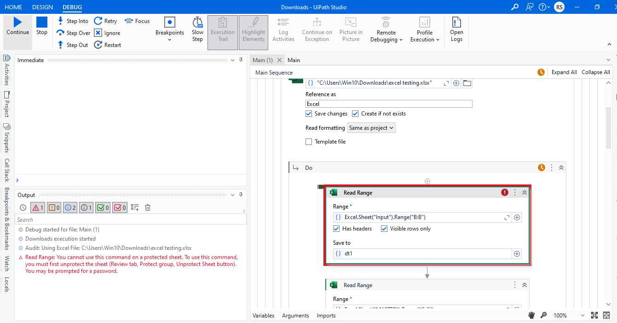Collapse the first Read Range activity
Screen dimensions: 617x323
pos(524,193)
